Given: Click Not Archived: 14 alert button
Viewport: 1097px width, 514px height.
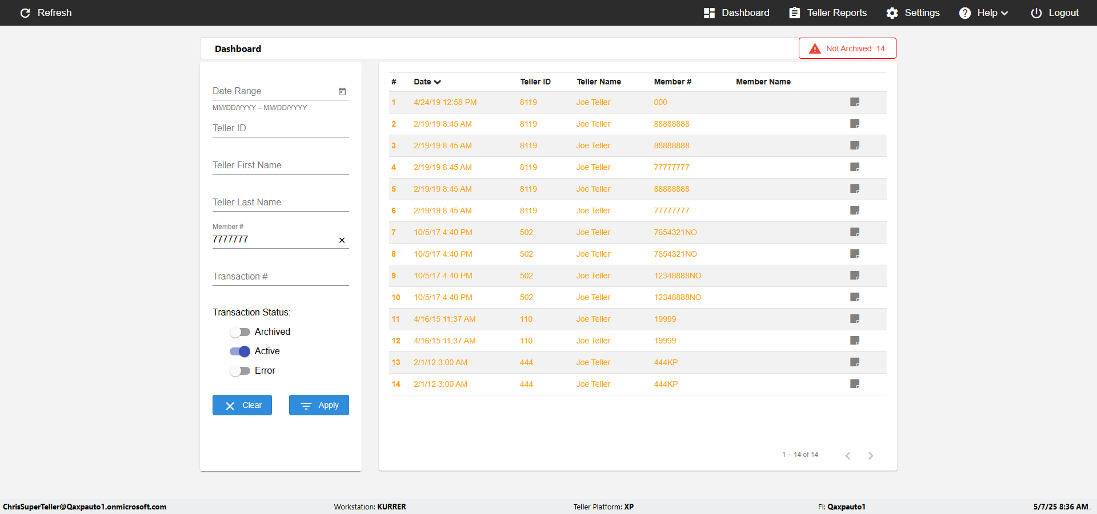Looking at the screenshot, I should [847, 48].
